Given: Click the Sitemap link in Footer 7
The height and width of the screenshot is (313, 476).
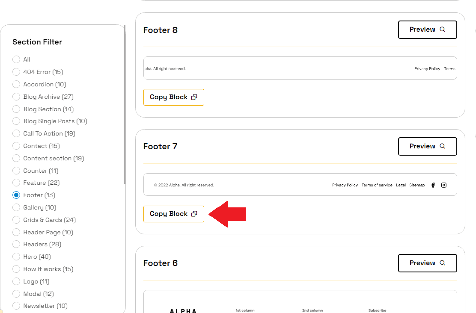Looking at the screenshot, I should click(x=417, y=185).
